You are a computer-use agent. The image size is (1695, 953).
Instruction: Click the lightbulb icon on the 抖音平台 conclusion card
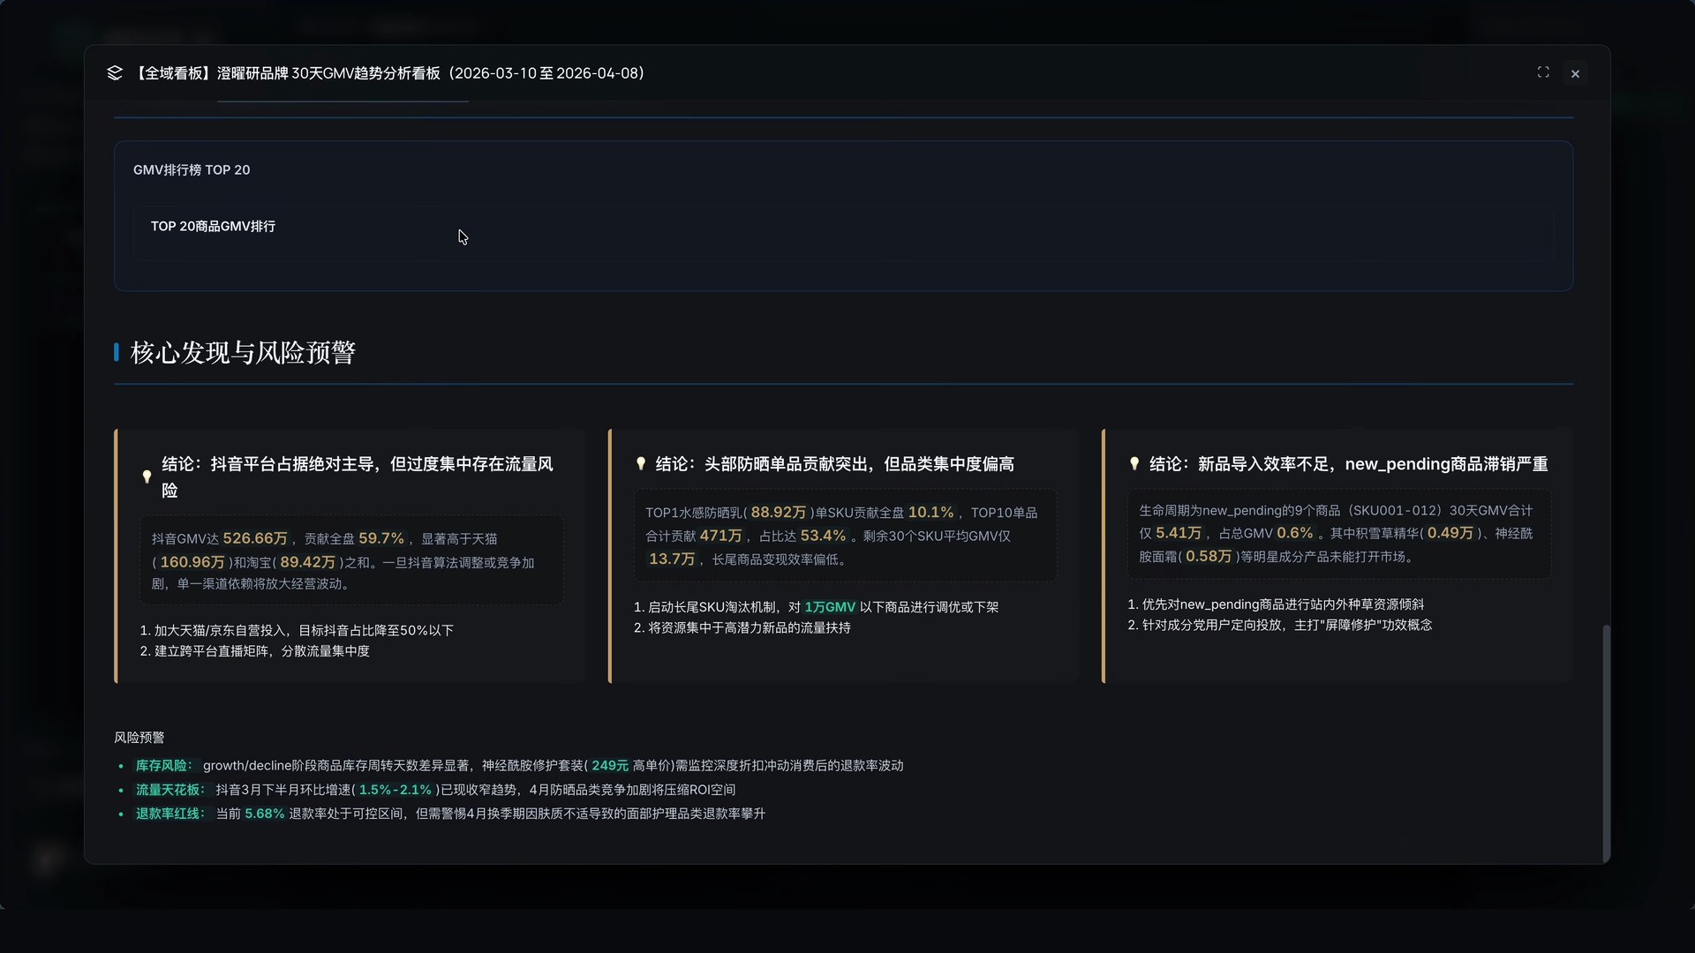click(147, 477)
